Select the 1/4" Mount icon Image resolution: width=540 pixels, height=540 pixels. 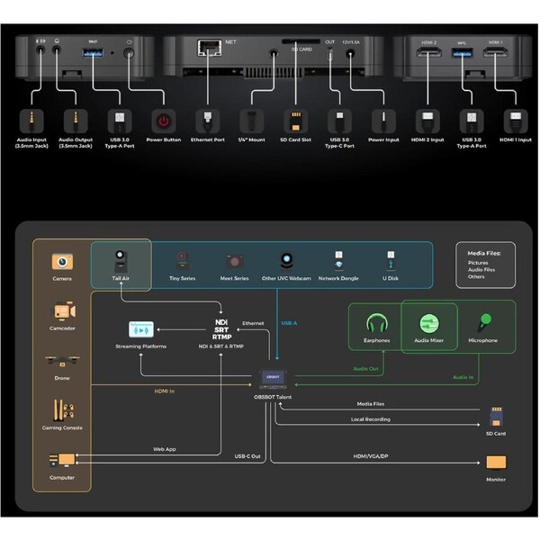coord(252,121)
